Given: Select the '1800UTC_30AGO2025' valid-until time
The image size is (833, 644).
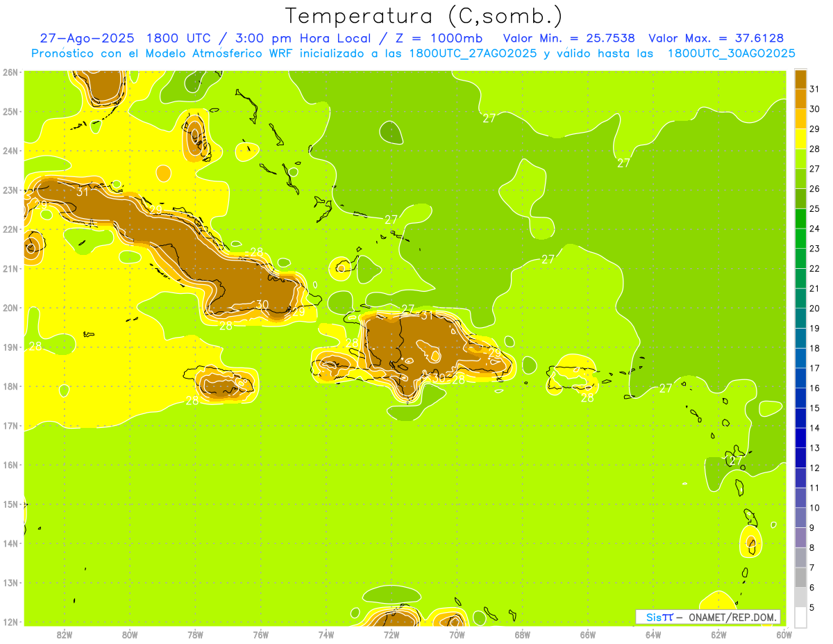Looking at the screenshot, I should point(731,53).
